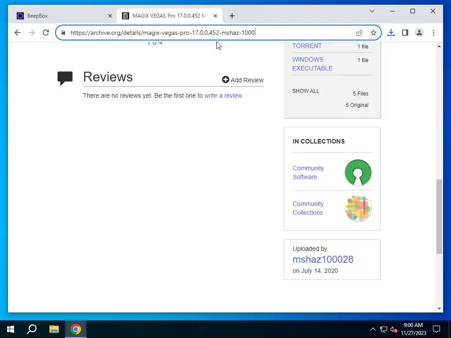Maximize the Chrome window
The width and height of the screenshot is (451, 338).
point(412,11)
